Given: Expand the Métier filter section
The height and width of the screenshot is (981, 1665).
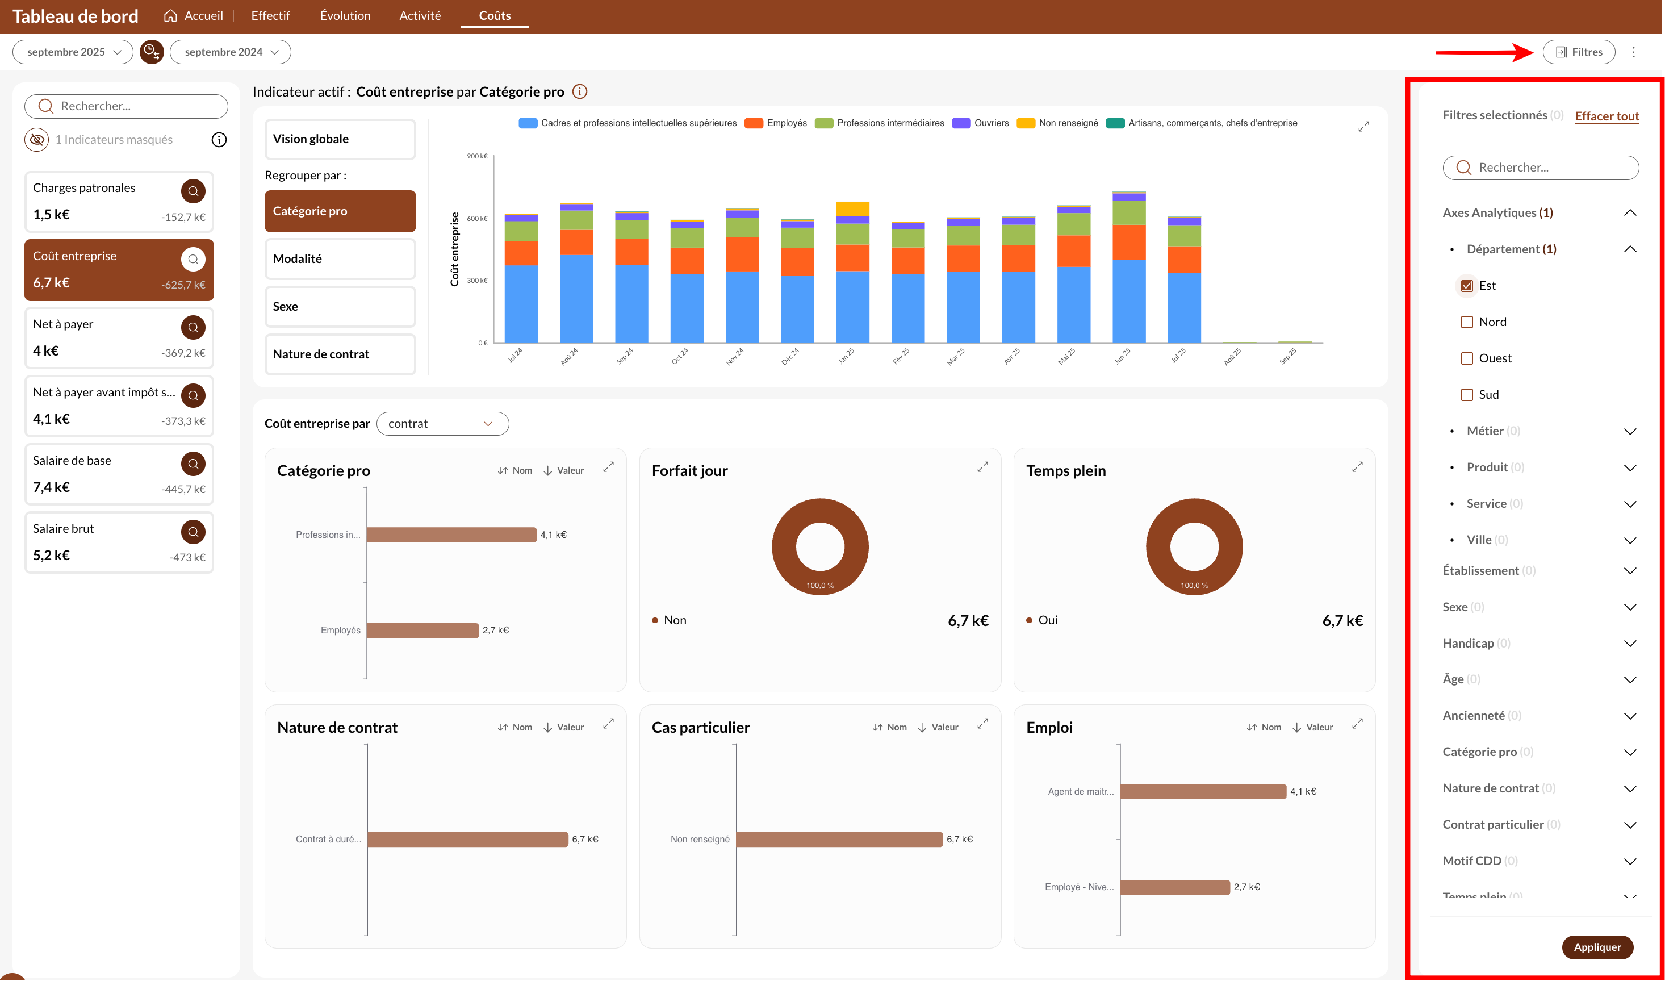Looking at the screenshot, I should pyautogui.click(x=1629, y=431).
